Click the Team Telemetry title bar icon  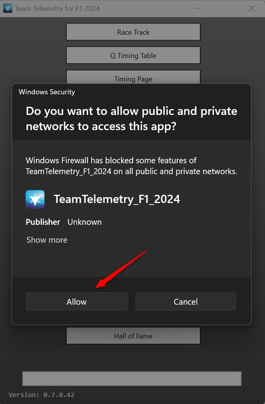[x=8, y=8]
